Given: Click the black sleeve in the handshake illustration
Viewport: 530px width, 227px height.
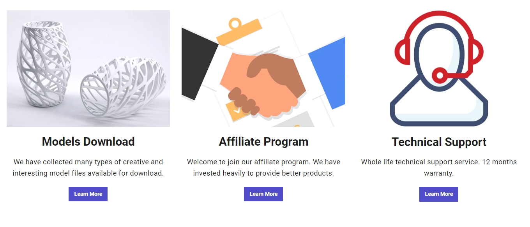Looking at the screenshot, I should [198, 67].
